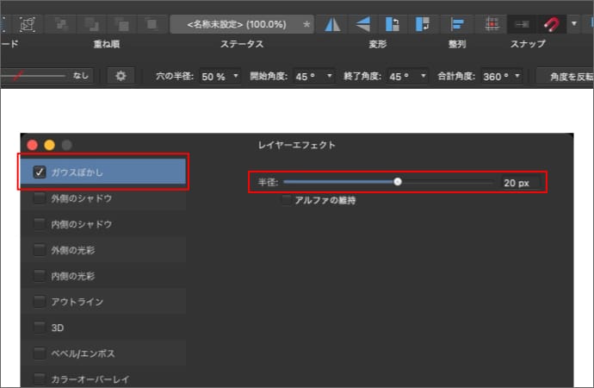
Task: Select the アウトライン effect row
Action: (x=103, y=302)
